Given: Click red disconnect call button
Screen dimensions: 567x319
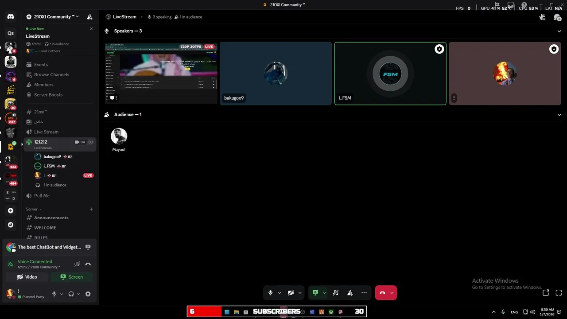Looking at the screenshot, I should point(382,293).
